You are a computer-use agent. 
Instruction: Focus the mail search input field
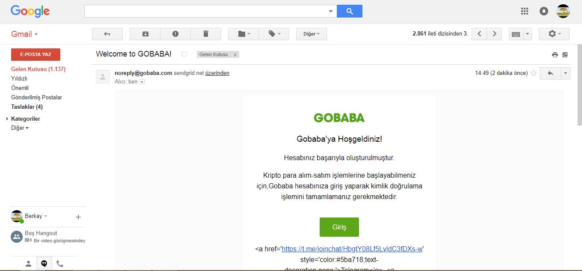click(x=206, y=11)
